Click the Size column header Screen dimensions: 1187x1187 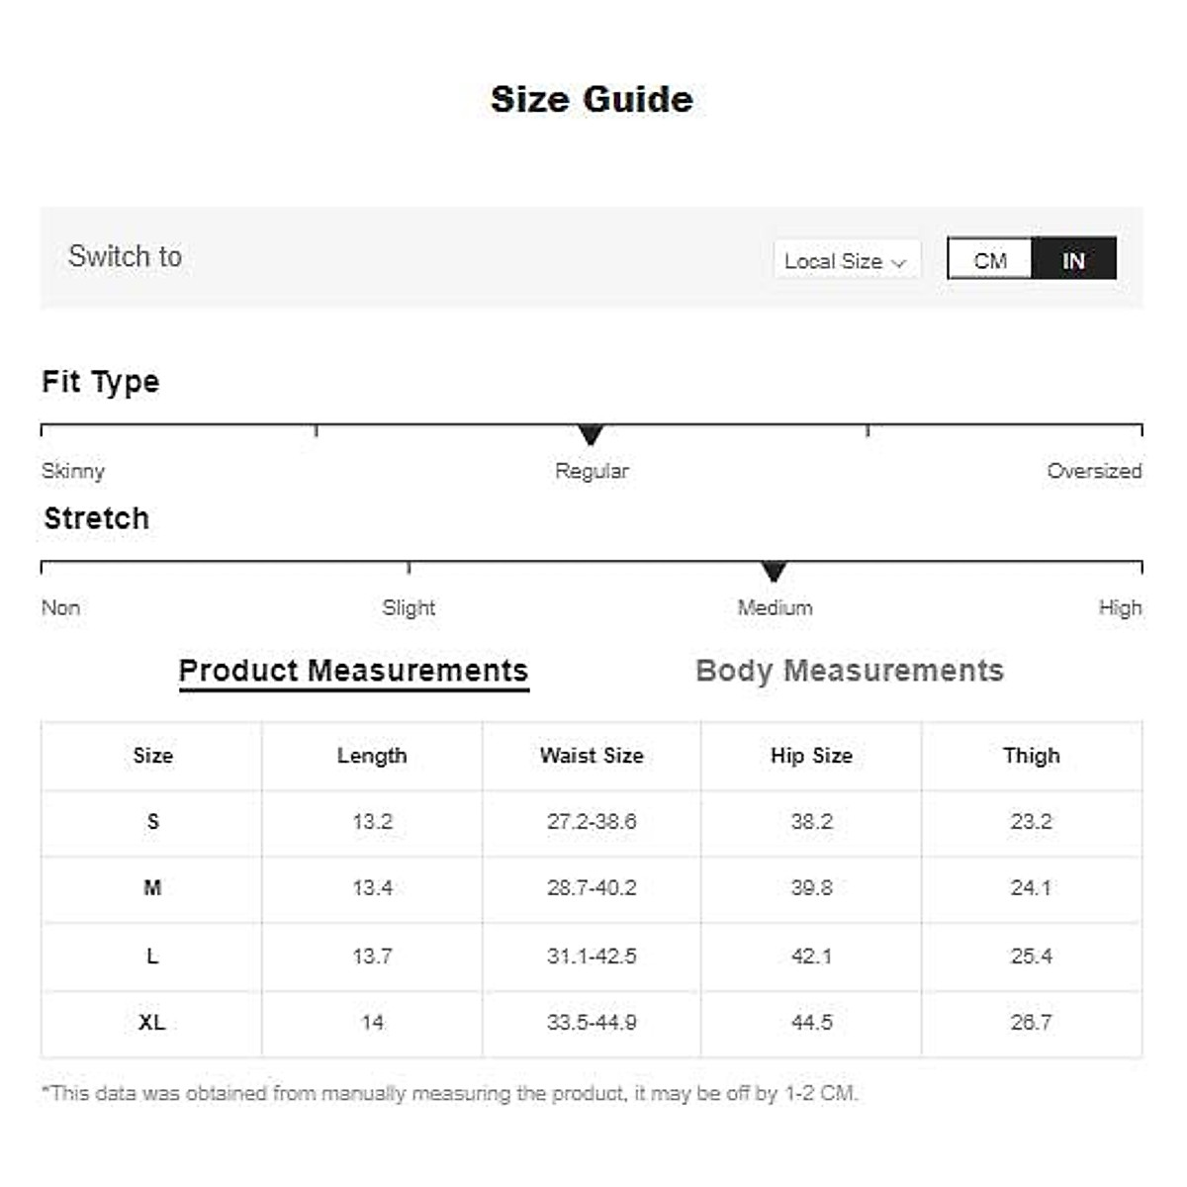point(152,756)
